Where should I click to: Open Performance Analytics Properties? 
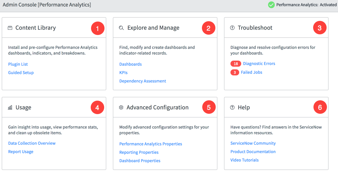pos(151,144)
